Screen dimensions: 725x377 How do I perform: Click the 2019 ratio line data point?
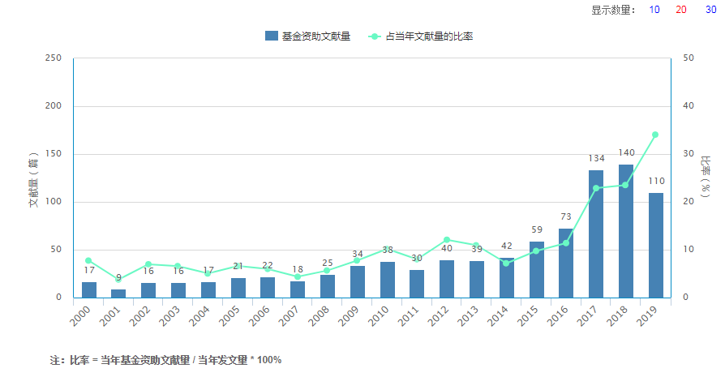pos(655,135)
